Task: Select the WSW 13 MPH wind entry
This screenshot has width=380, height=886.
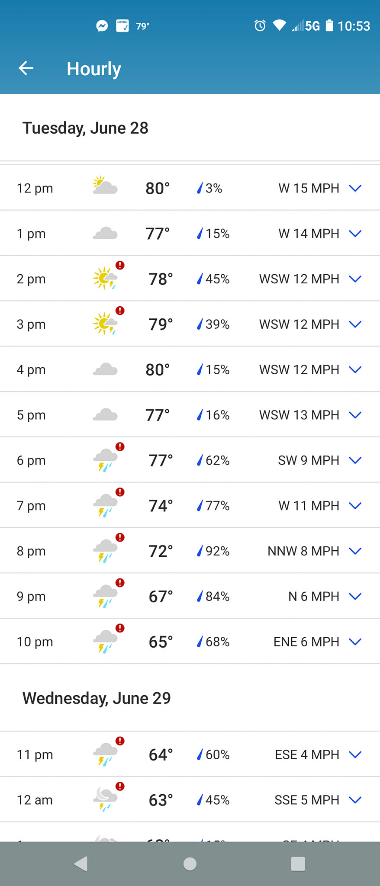Action: (x=299, y=415)
